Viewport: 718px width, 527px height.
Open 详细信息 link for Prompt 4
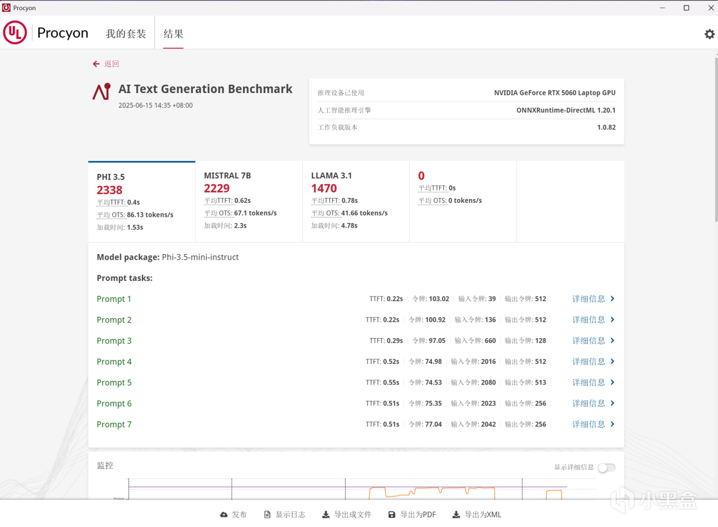(x=589, y=362)
